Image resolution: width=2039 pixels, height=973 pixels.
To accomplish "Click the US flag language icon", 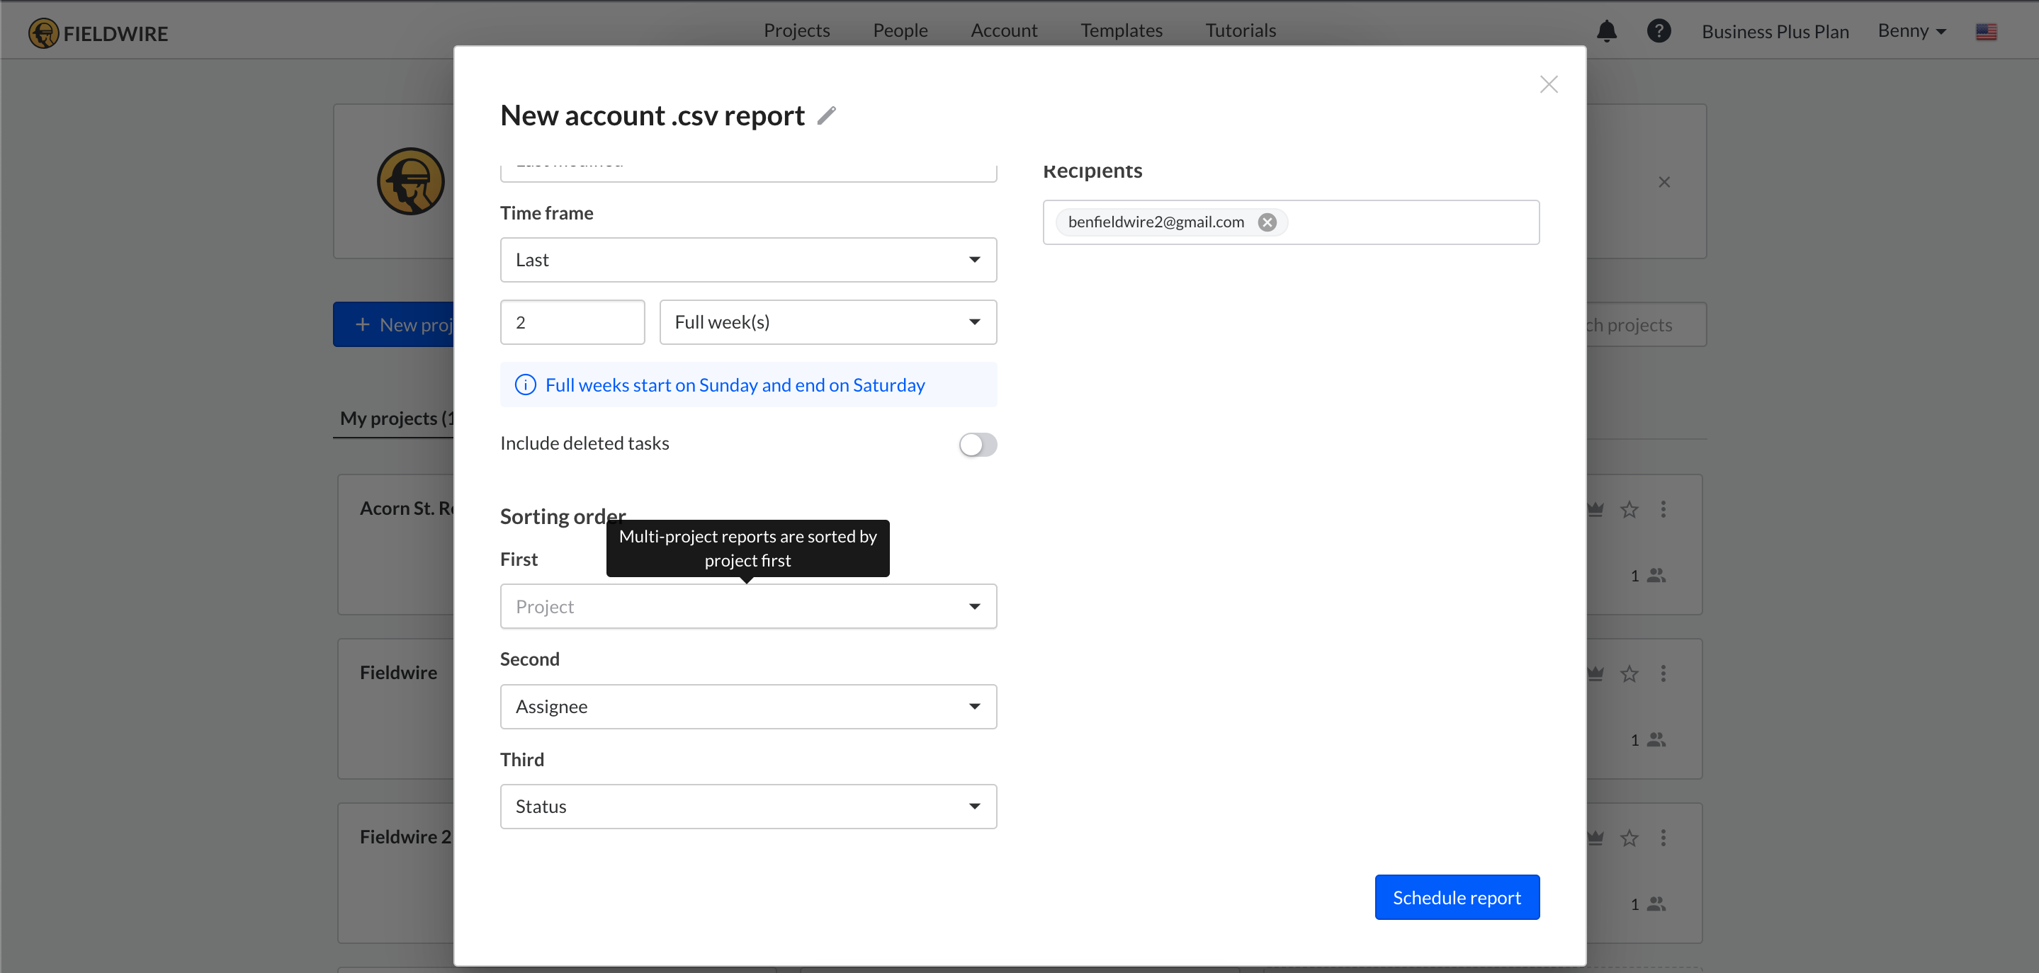I will click(1986, 32).
